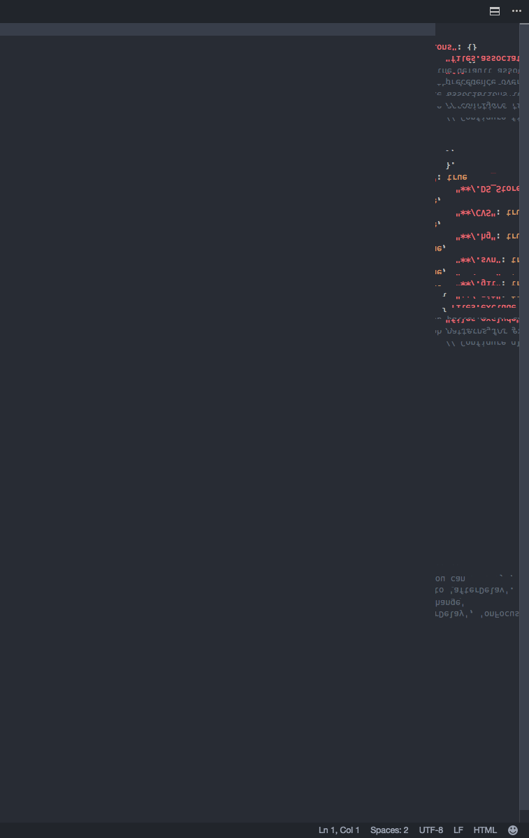529x838 pixels.
Task: Open the More Actions ellipsis menu
Action: [x=516, y=11]
